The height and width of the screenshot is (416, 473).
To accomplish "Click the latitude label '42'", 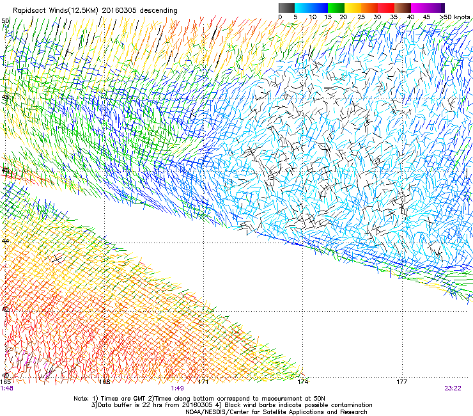I will [5, 309].
